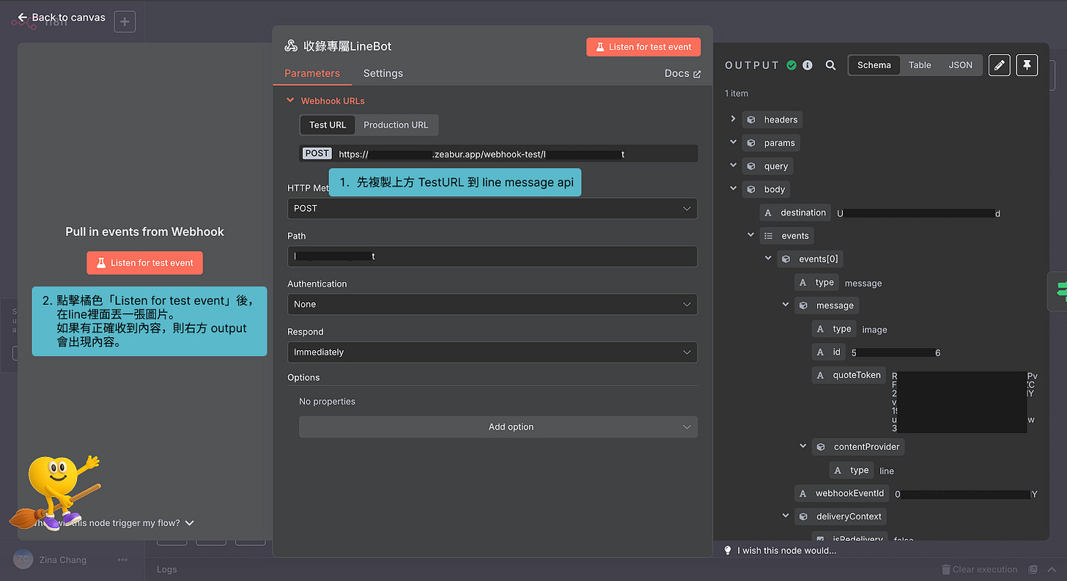Open the Parameters tab

312,73
